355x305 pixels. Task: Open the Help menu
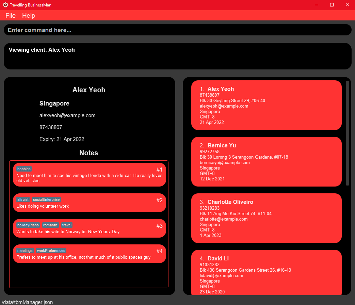tap(29, 15)
